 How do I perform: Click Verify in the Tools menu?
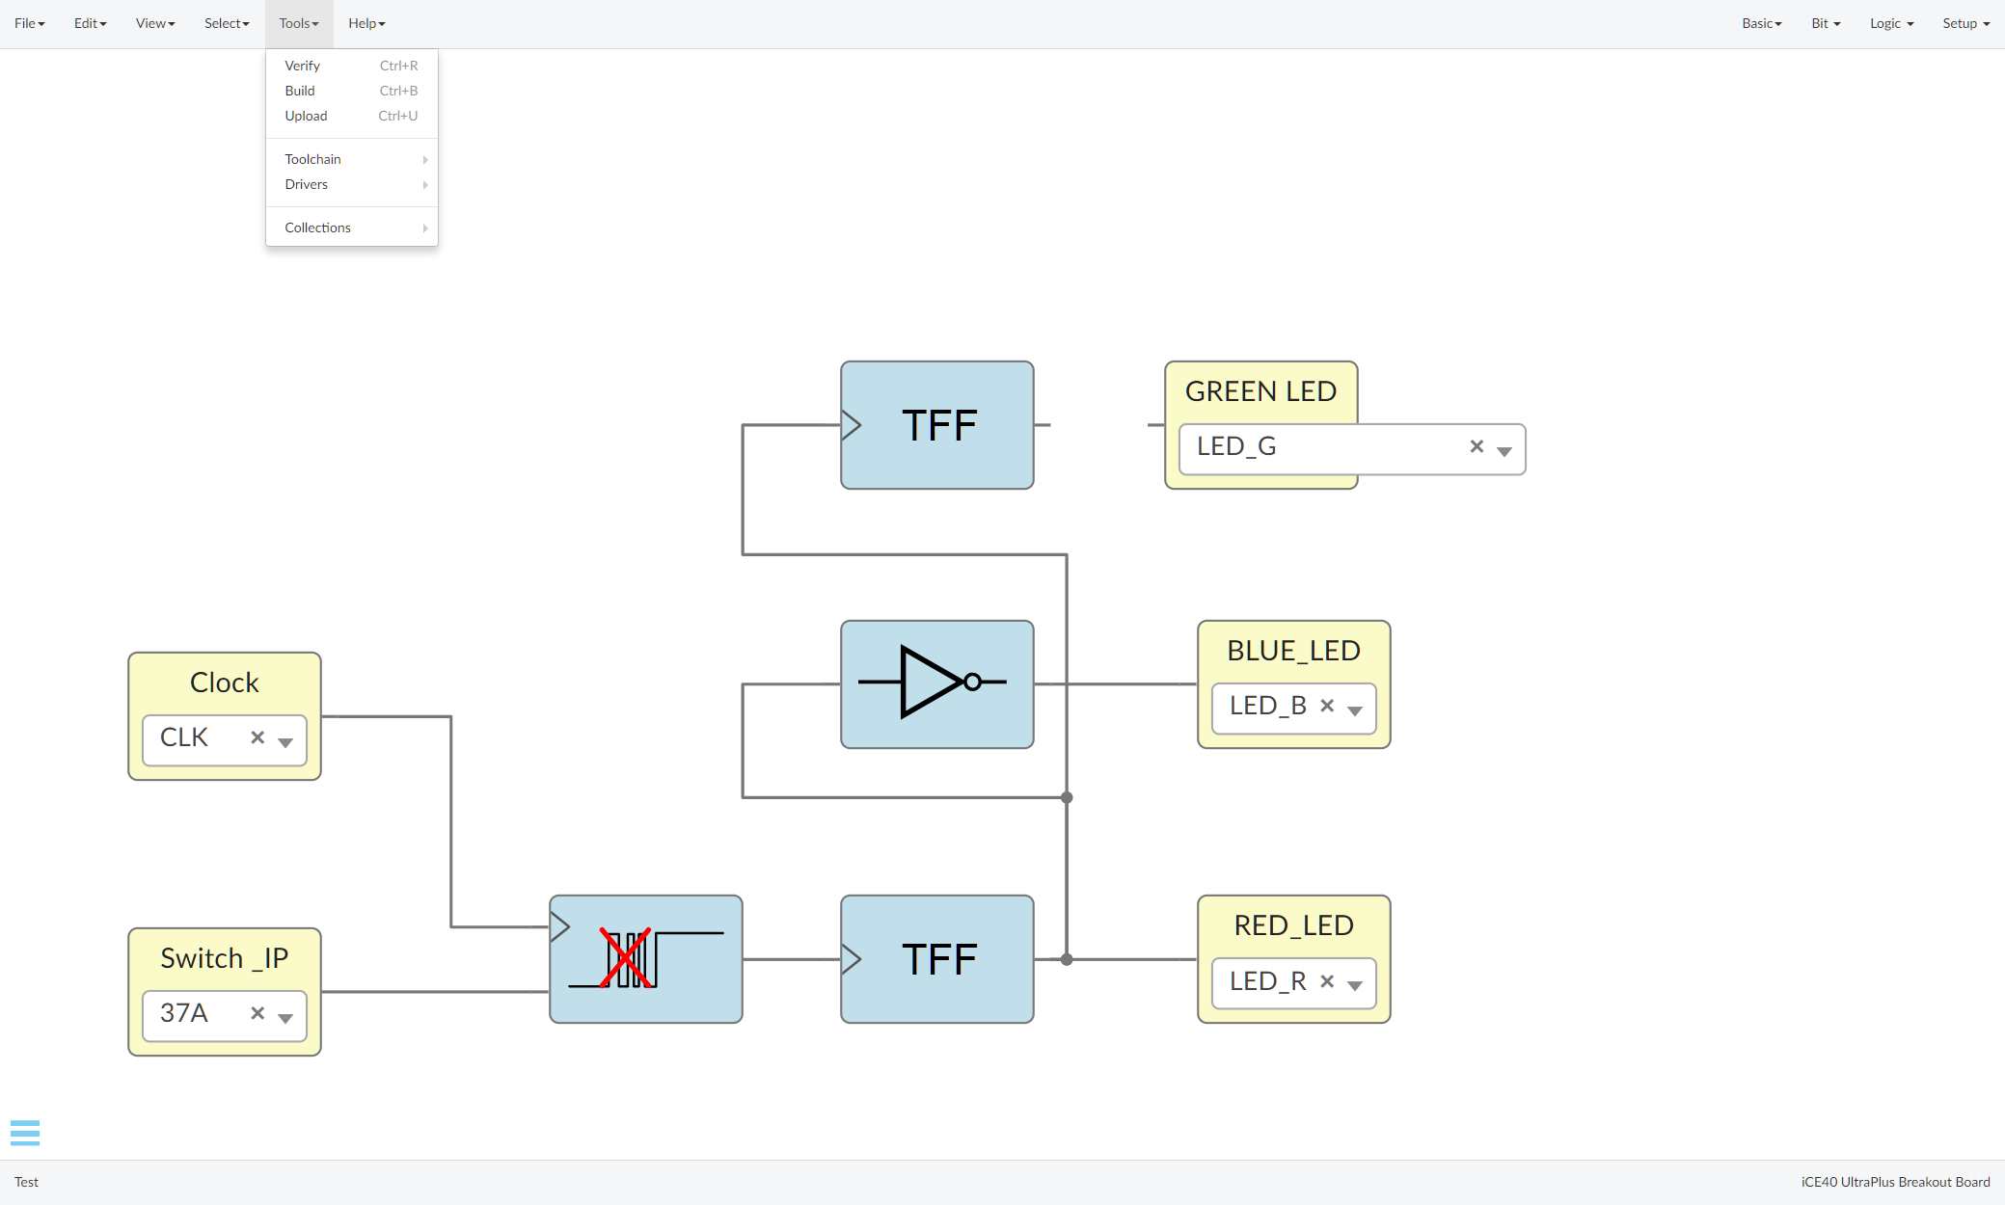point(302,66)
